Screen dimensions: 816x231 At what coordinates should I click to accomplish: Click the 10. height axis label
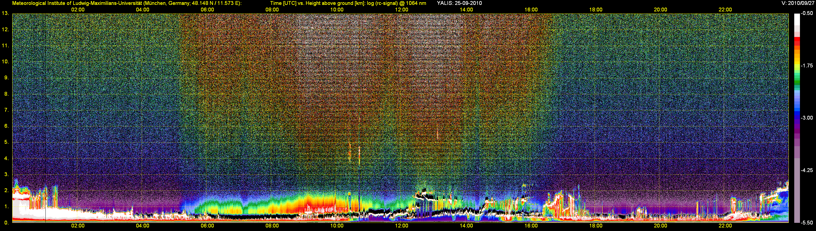coord(5,61)
